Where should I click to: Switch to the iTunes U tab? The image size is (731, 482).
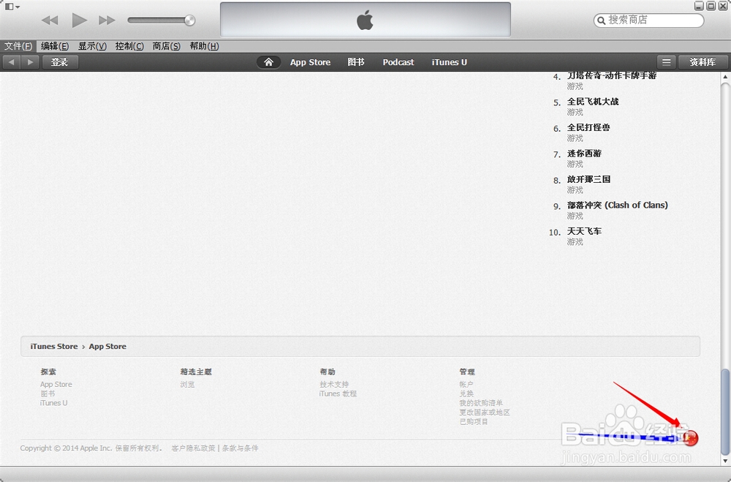(450, 62)
